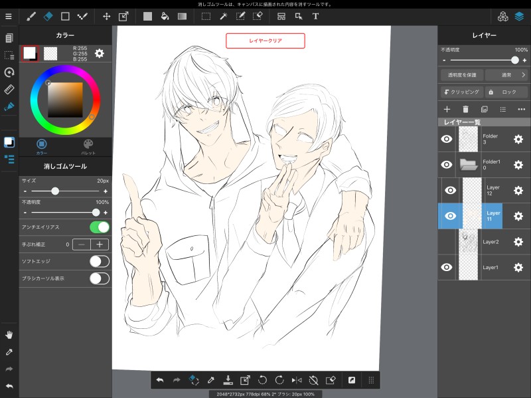
Task: Add a new layer with plus
Action: [x=447, y=109]
